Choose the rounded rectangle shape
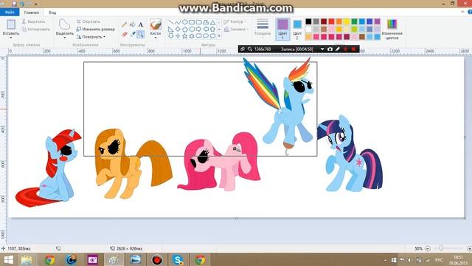Screen dimensions: 472x266 pos(198,22)
